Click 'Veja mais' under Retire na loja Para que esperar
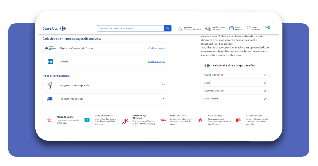The image size is (318, 166). 216,124
